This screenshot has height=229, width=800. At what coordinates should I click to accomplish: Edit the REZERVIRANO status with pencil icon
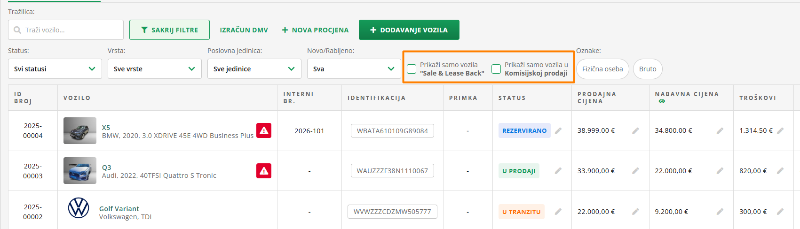coord(558,131)
